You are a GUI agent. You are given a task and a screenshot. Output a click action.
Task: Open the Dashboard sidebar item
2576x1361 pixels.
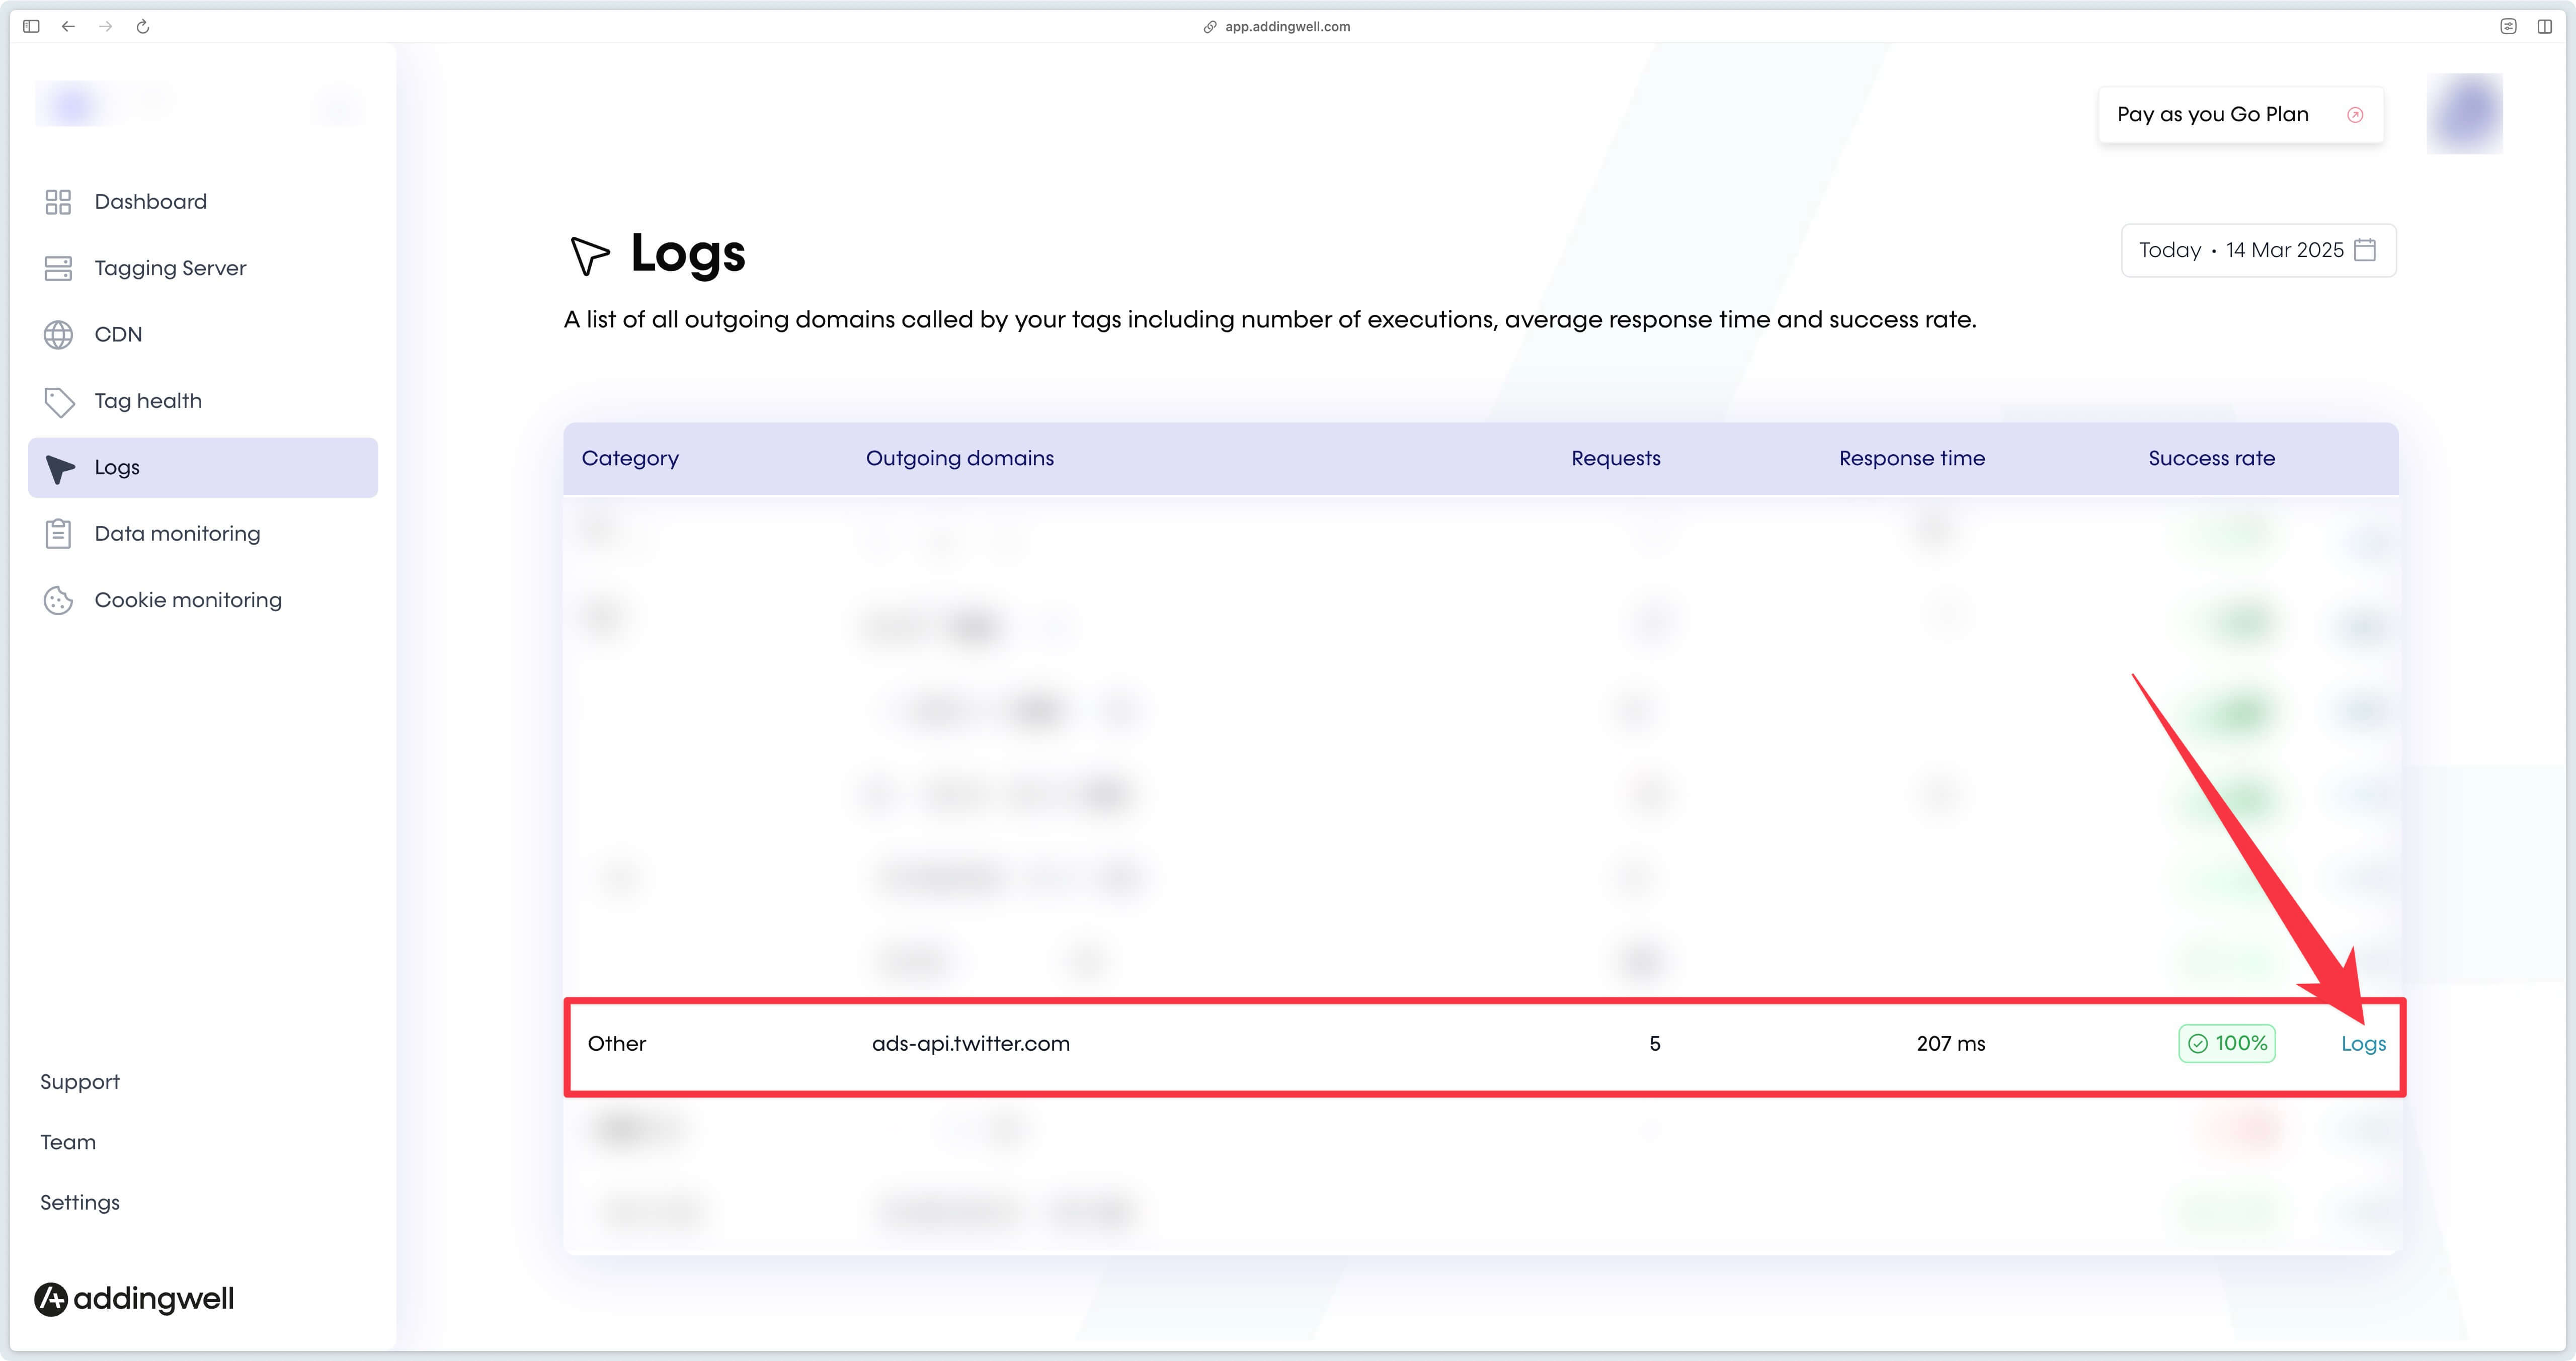[203, 202]
